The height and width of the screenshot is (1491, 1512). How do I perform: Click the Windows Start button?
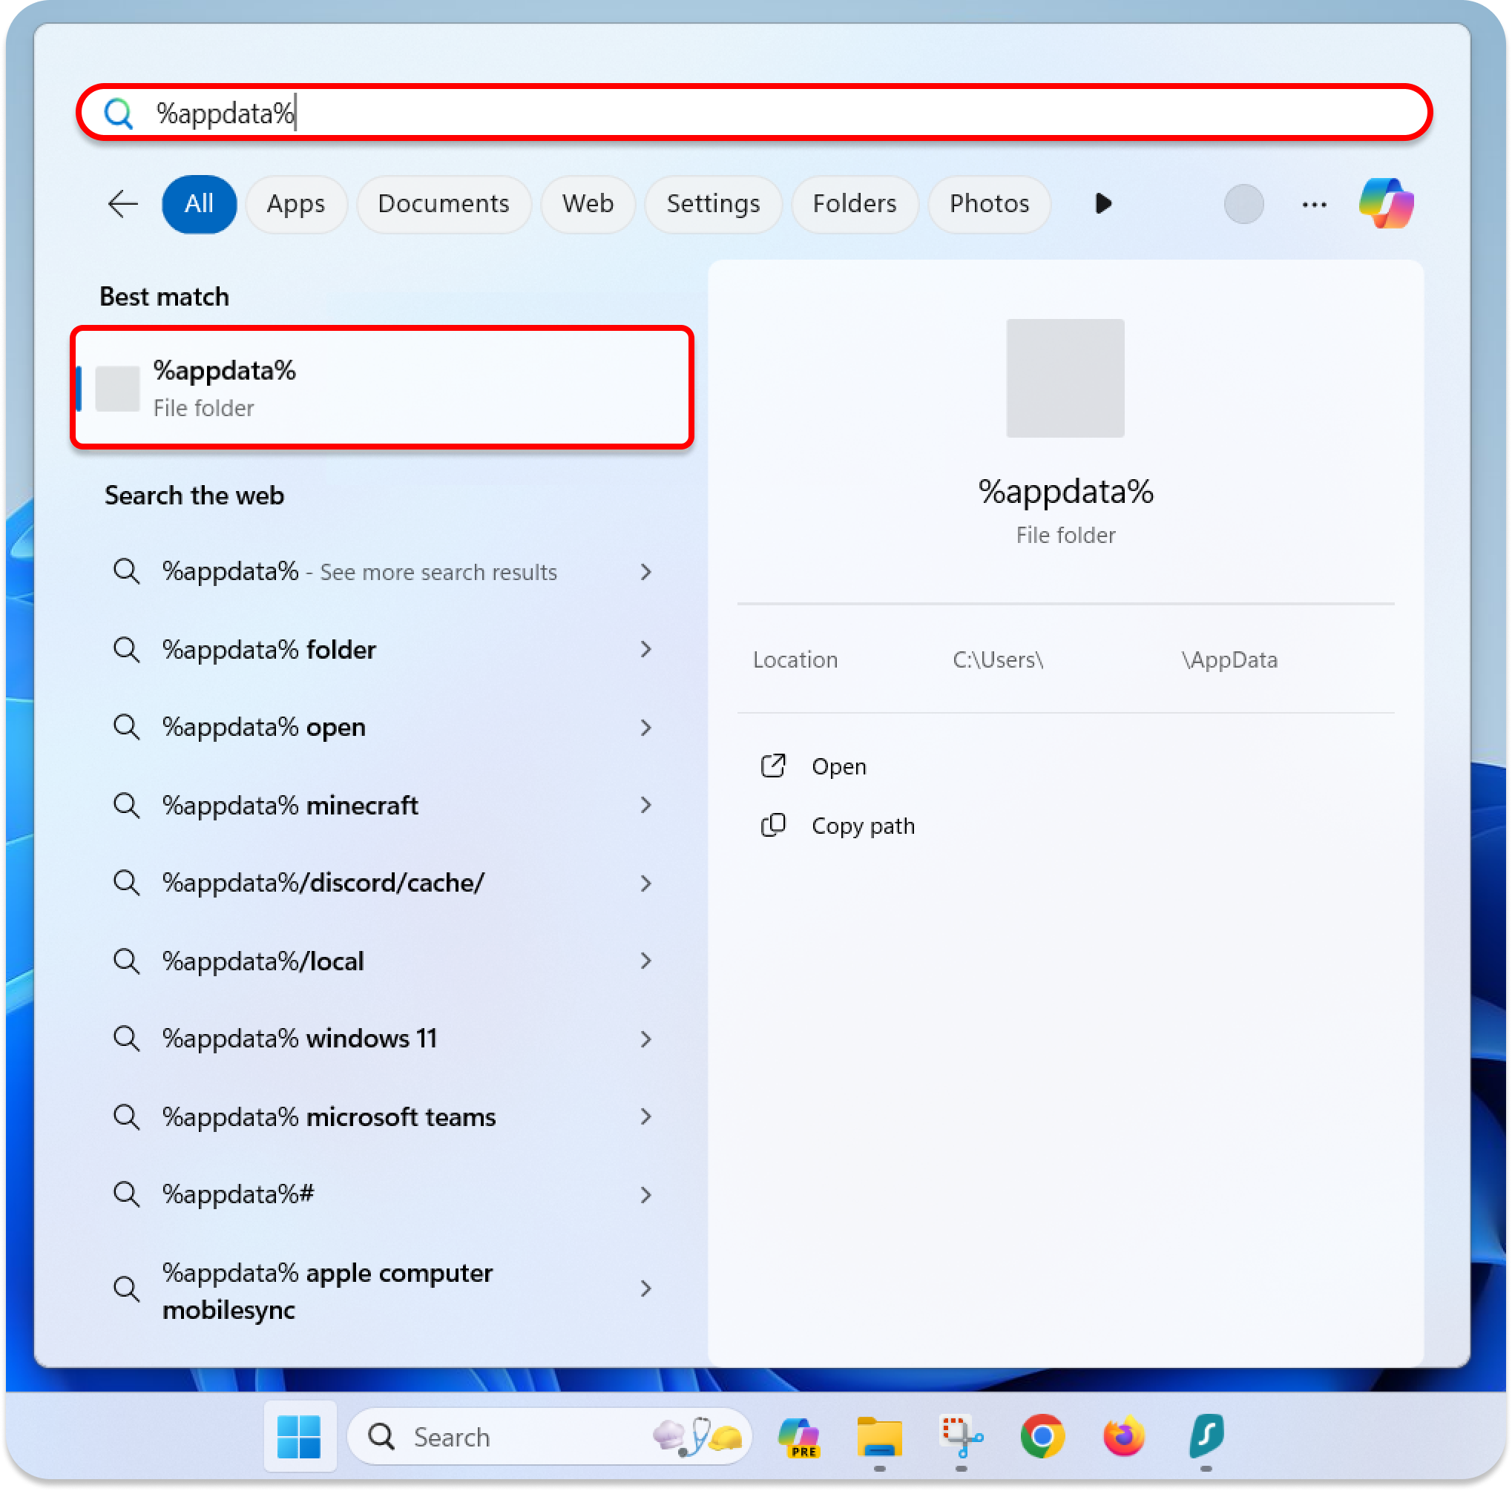pos(299,1437)
